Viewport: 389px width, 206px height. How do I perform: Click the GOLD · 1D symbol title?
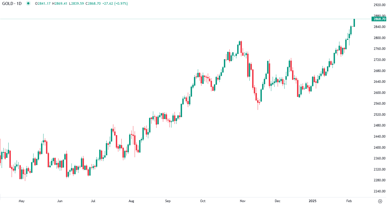12,4
